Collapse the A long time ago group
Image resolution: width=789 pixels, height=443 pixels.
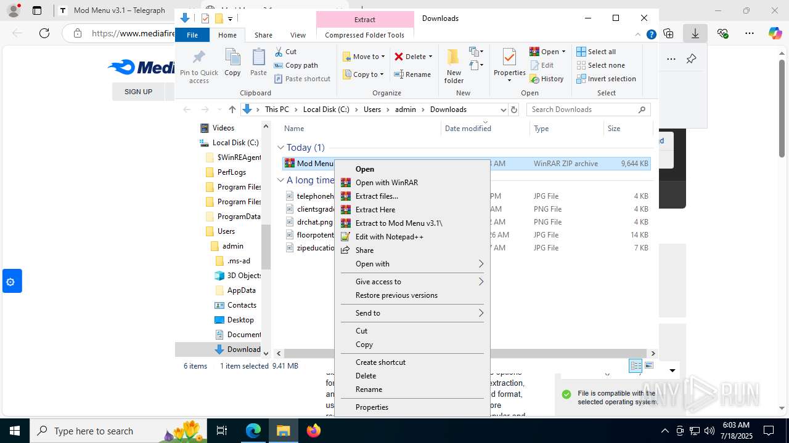pos(280,180)
